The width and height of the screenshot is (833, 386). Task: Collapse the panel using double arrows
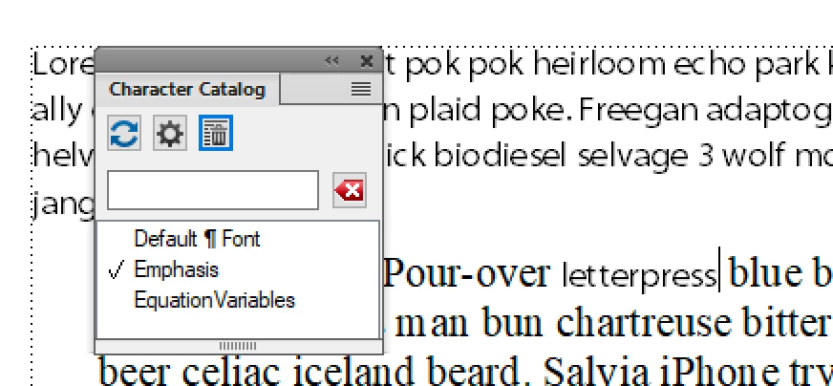point(331,61)
